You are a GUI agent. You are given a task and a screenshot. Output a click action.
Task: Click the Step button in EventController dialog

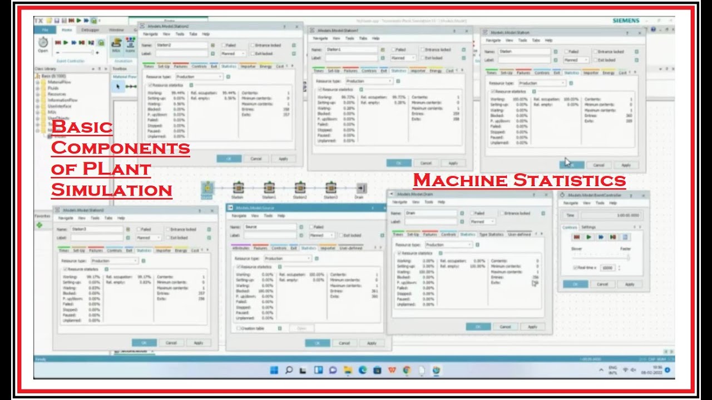click(x=612, y=237)
